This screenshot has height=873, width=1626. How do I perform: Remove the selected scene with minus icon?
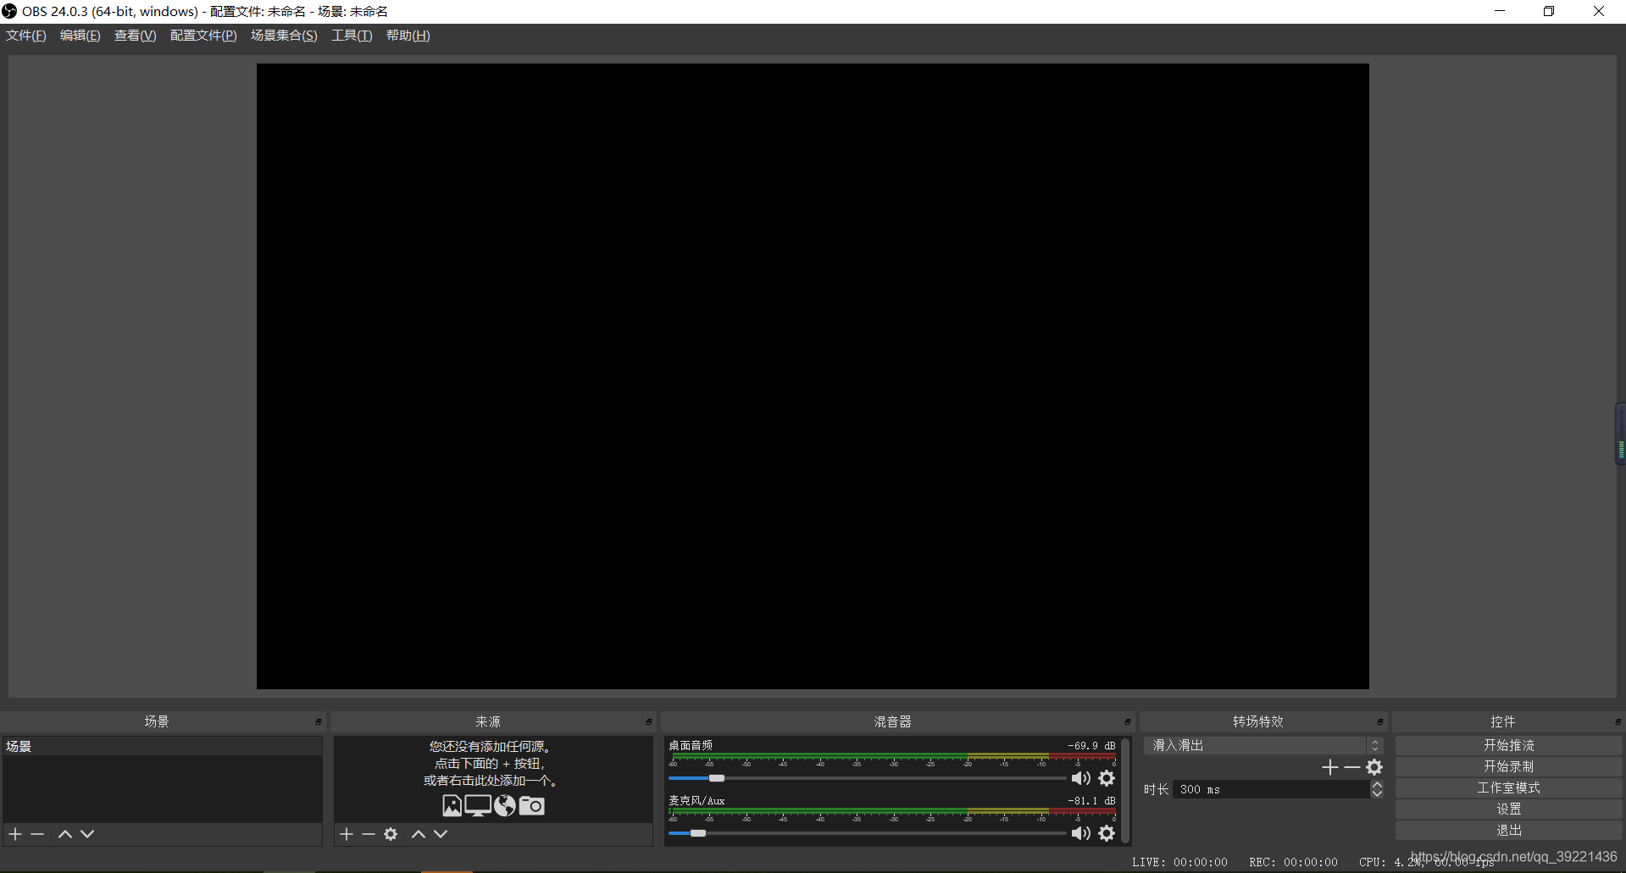click(37, 834)
